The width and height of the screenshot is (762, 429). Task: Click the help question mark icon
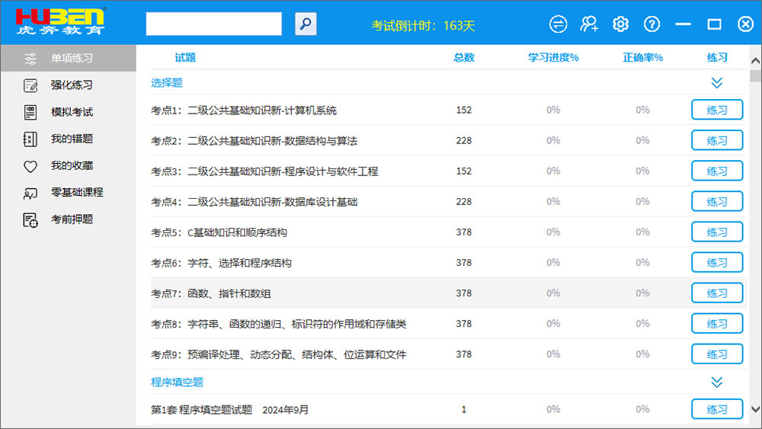pos(652,24)
